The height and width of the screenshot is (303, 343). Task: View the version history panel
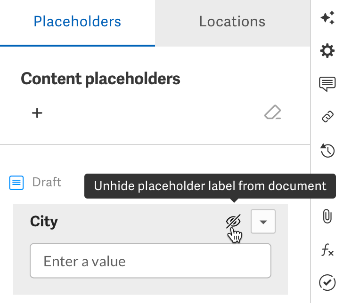(x=327, y=150)
